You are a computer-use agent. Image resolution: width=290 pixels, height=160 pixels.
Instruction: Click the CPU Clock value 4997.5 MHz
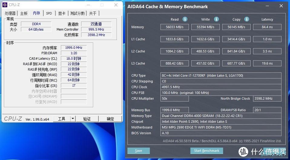pos(221,87)
